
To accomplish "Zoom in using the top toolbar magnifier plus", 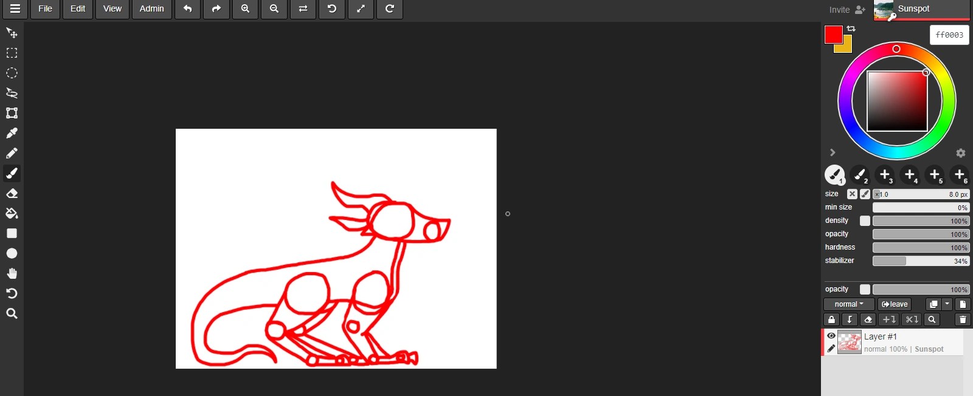I will (x=245, y=9).
